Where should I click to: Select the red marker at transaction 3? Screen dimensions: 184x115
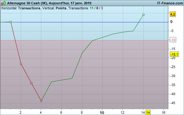pos(31,83)
